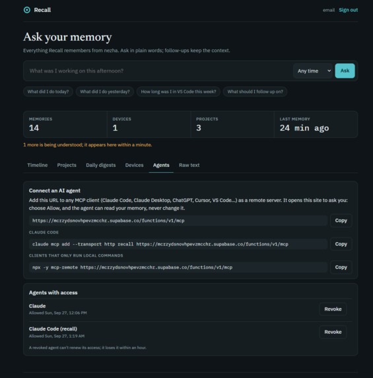Click the '1 more is being understood' notice

tap(87, 144)
